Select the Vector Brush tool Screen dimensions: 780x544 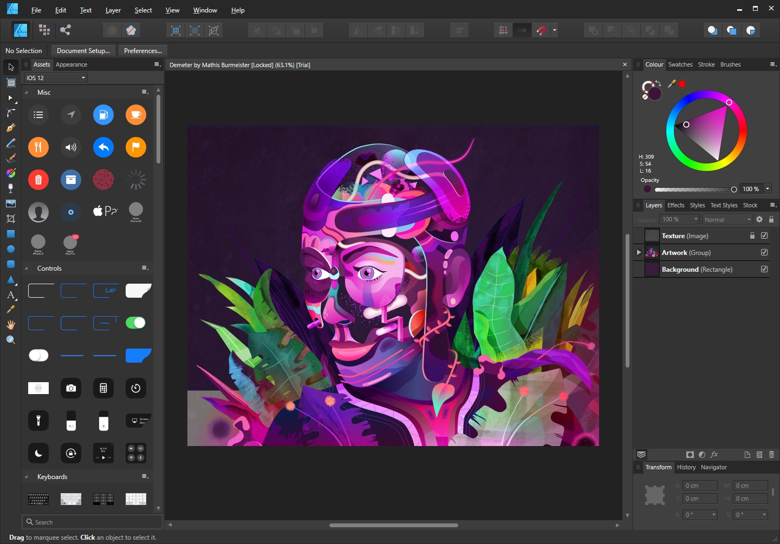point(10,158)
